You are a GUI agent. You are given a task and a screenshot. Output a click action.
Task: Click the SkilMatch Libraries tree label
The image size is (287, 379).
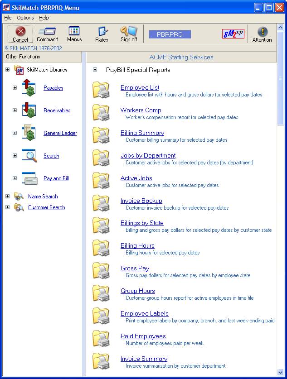click(x=47, y=70)
